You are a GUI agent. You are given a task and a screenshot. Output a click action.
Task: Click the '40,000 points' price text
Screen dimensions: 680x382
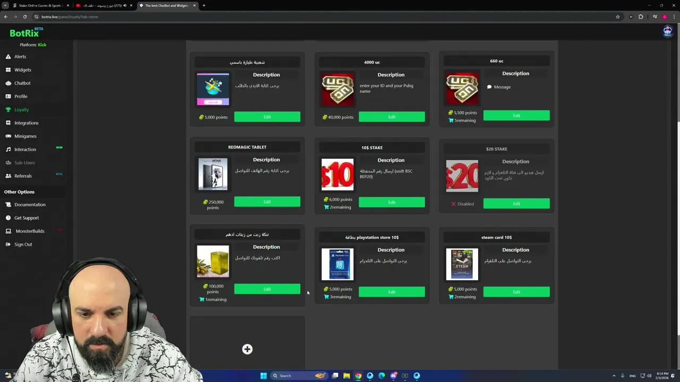341,117
